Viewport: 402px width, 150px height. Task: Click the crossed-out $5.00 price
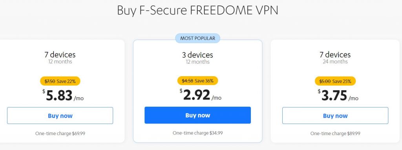pos(325,81)
